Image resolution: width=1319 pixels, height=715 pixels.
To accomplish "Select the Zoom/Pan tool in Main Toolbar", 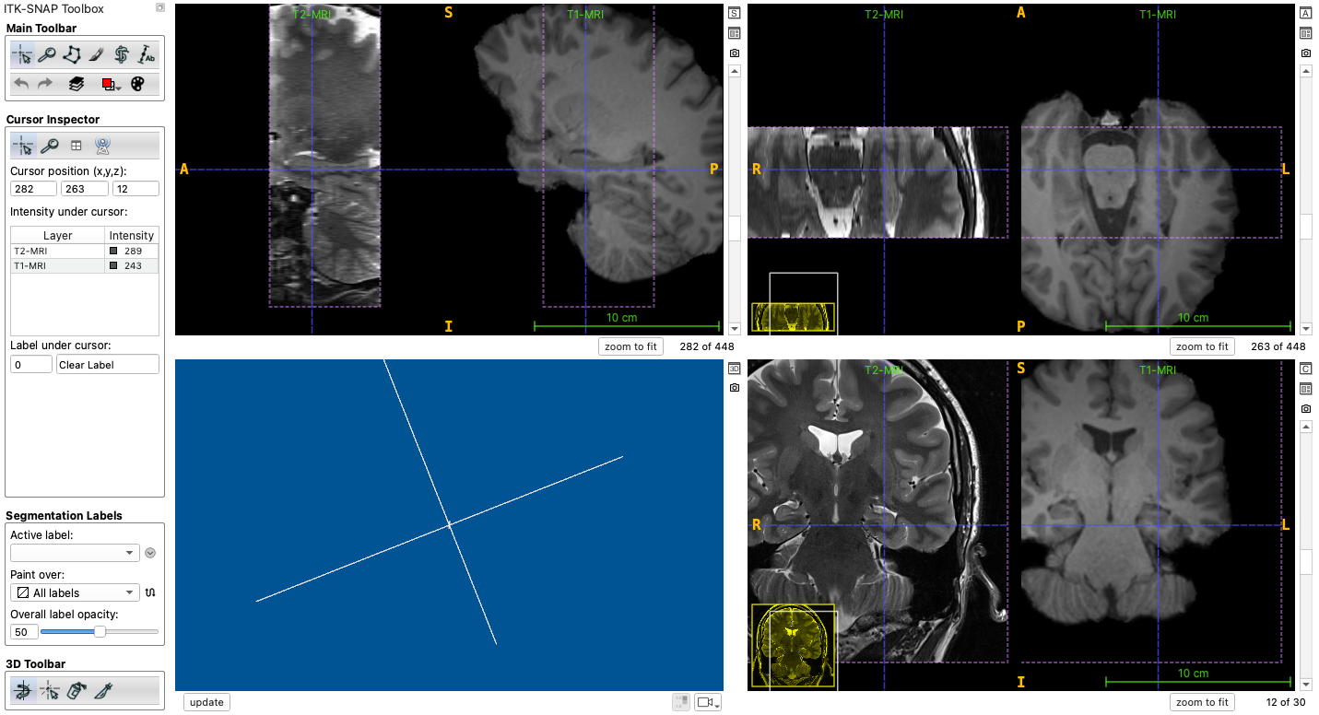I will coord(47,55).
